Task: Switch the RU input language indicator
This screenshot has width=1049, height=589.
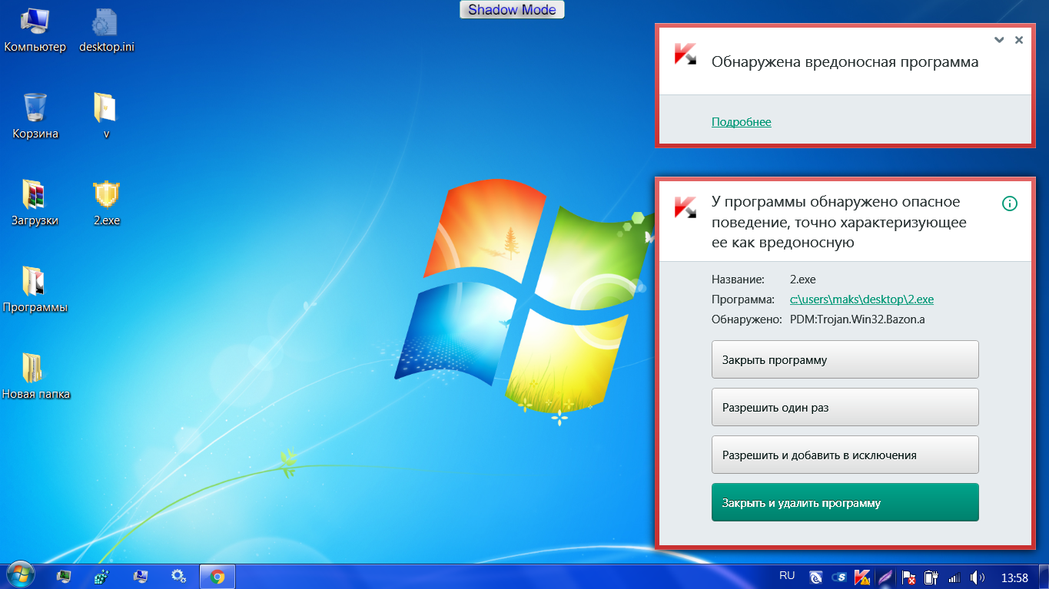Action: click(787, 575)
